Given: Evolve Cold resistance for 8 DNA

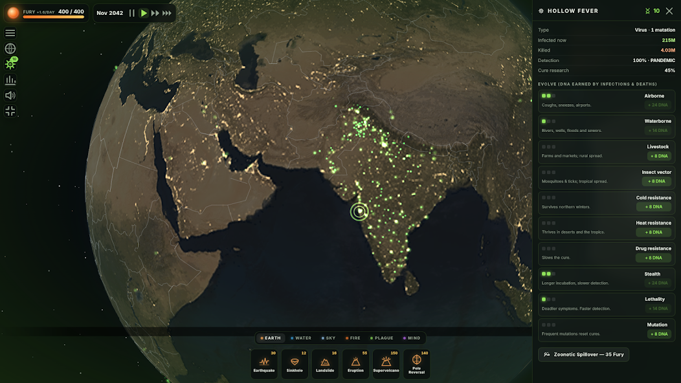Looking at the screenshot, I should [654, 206].
